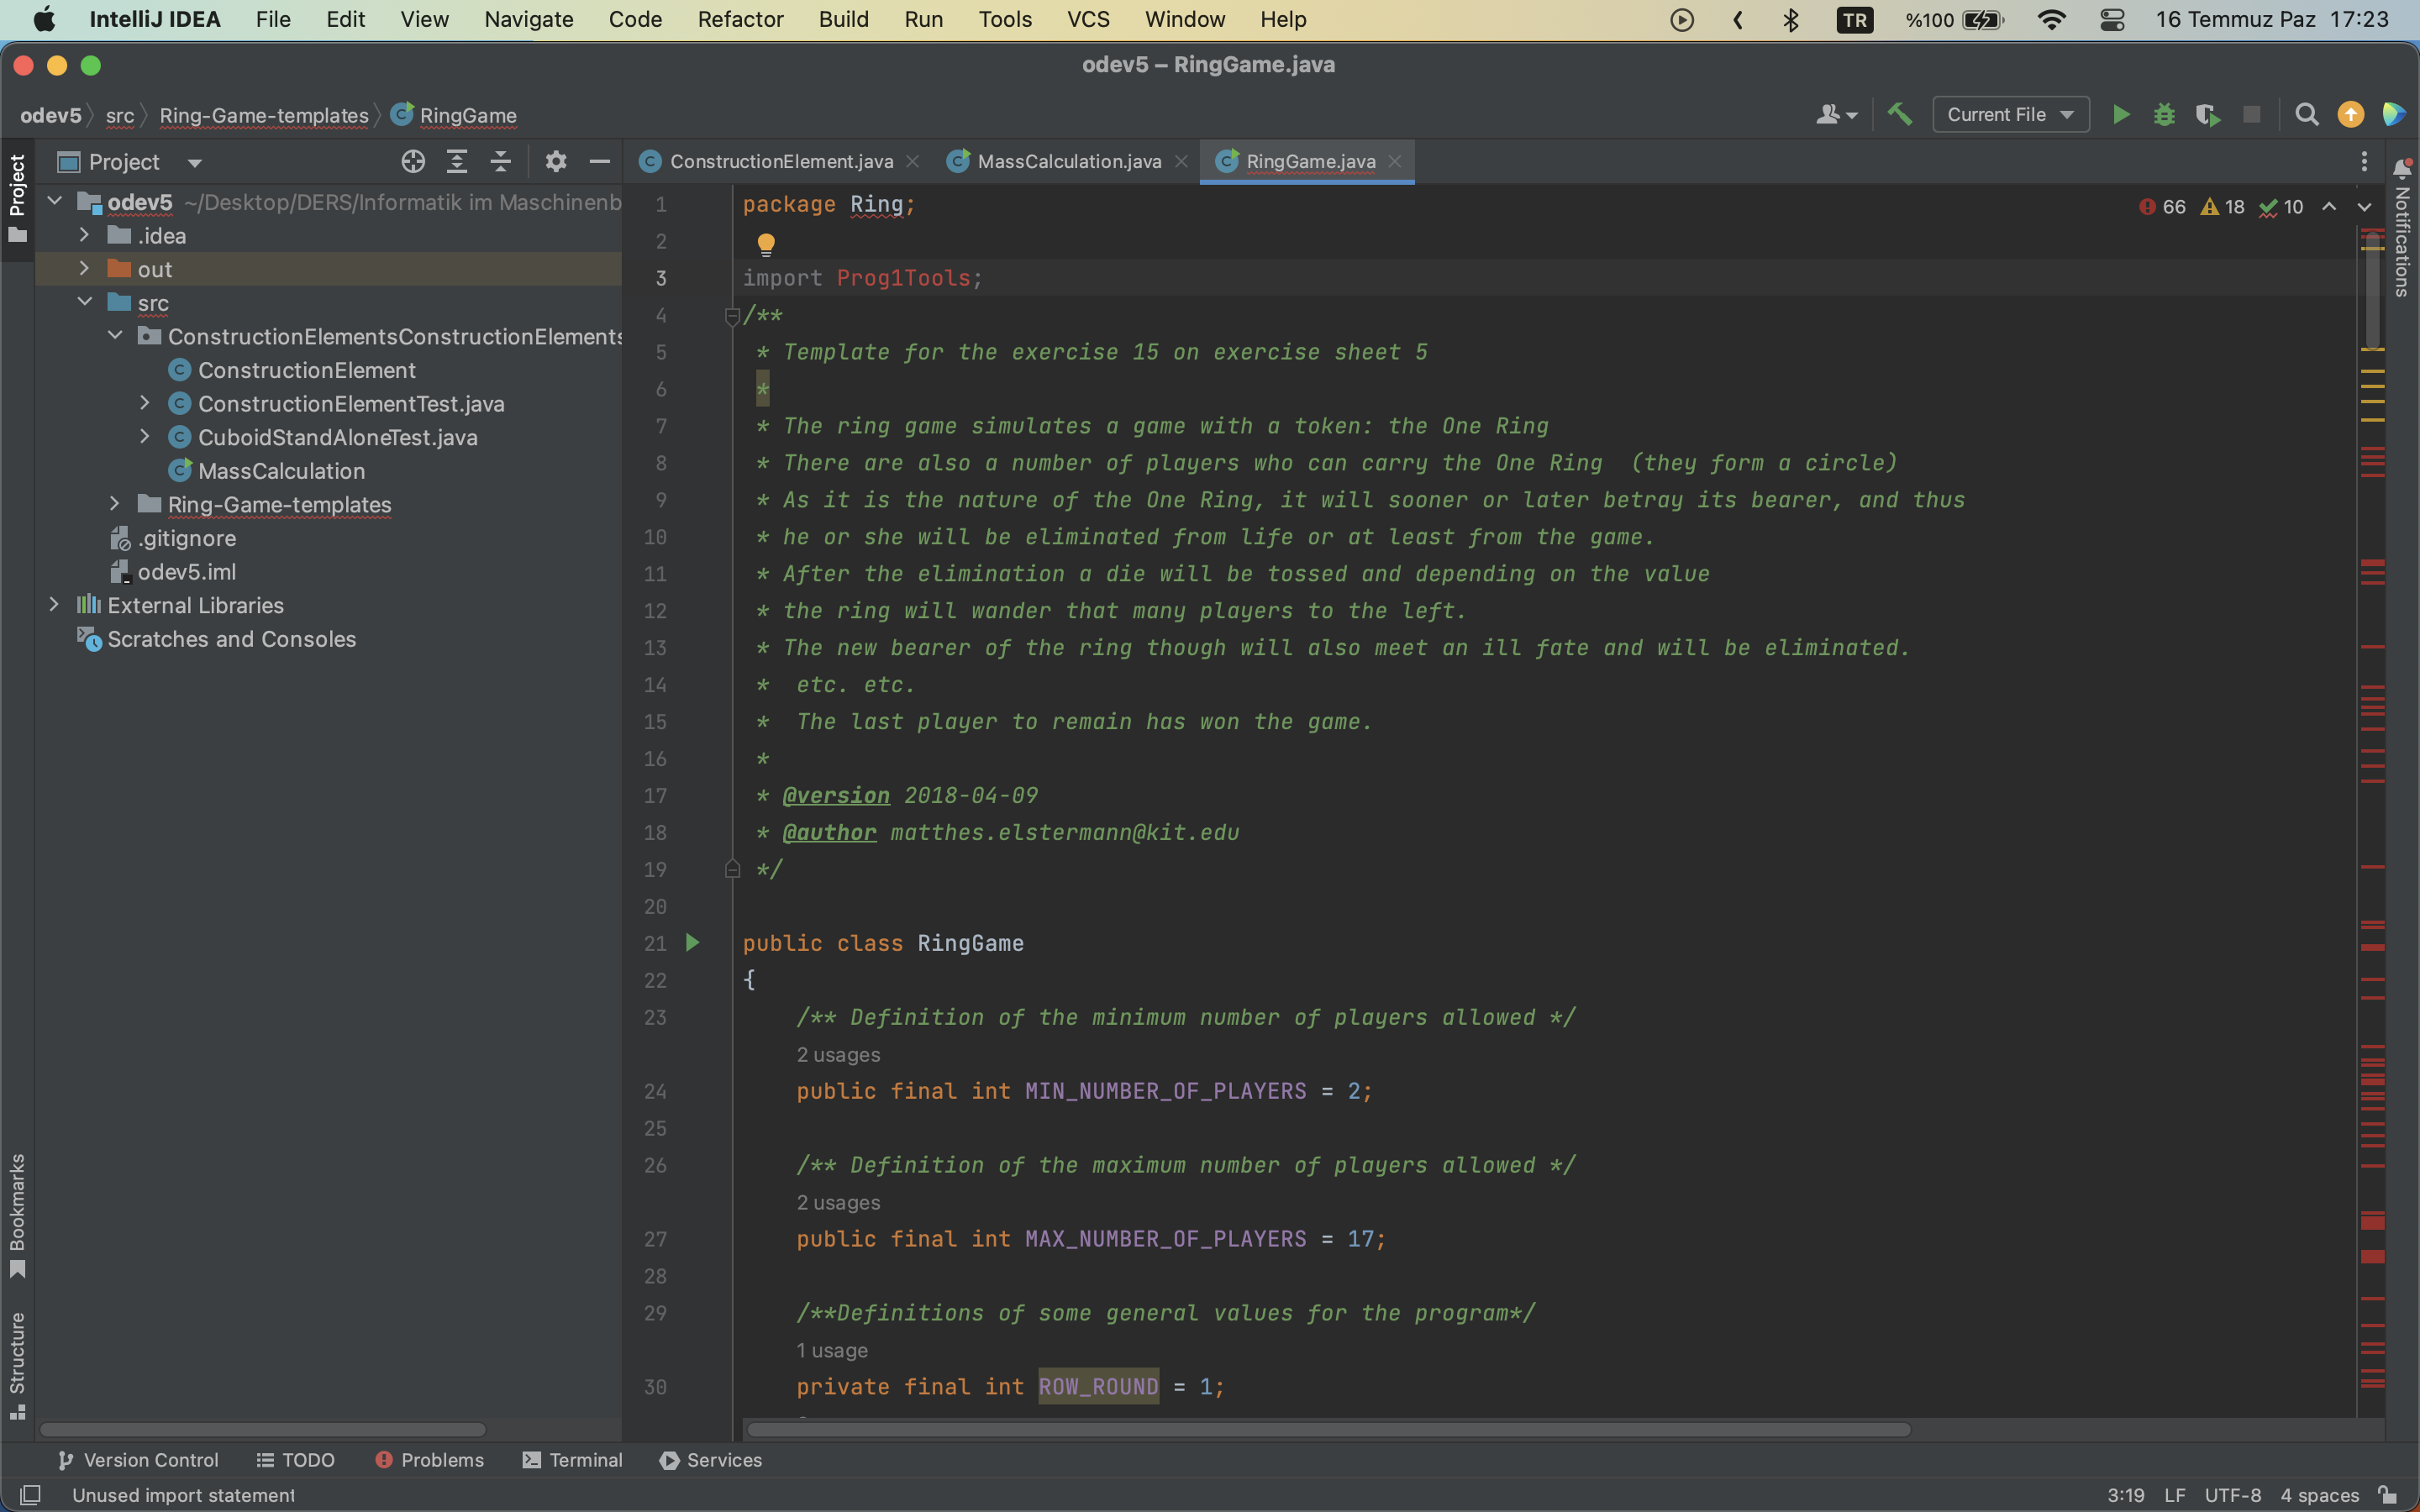Switch to the MassCalculation.java tab
The image size is (2420, 1512).
[1068, 162]
